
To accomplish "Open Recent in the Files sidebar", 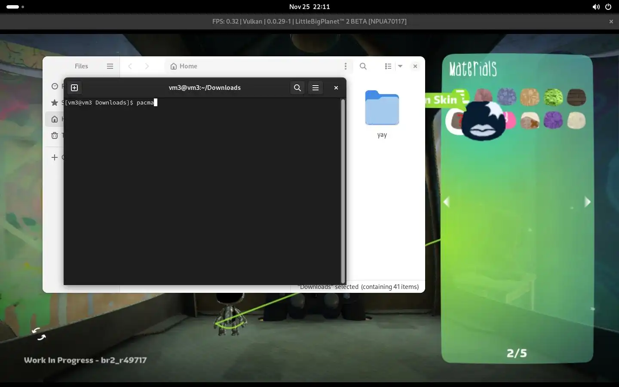I will point(55,86).
